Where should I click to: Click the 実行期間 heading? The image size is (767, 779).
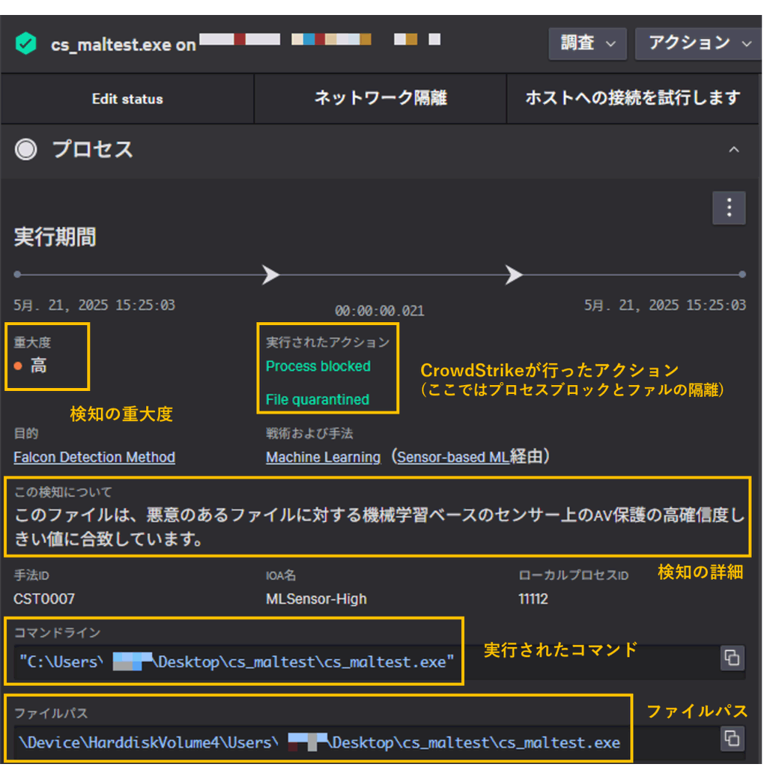(x=55, y=237)
